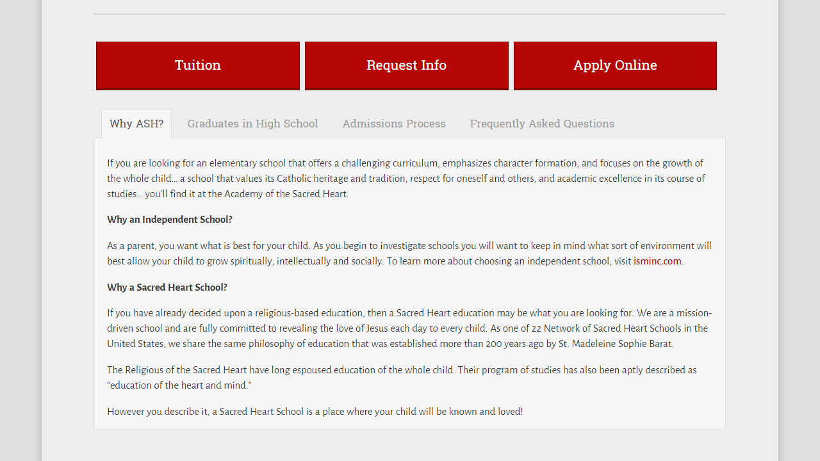Click the horizontal divider above the red buttons
The width and height of the screenshot is (820, 461).
409,14
